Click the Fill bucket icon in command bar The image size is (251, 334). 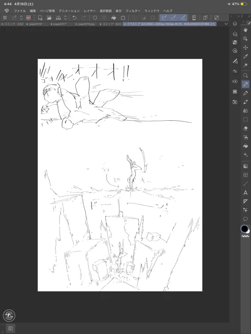114,18
